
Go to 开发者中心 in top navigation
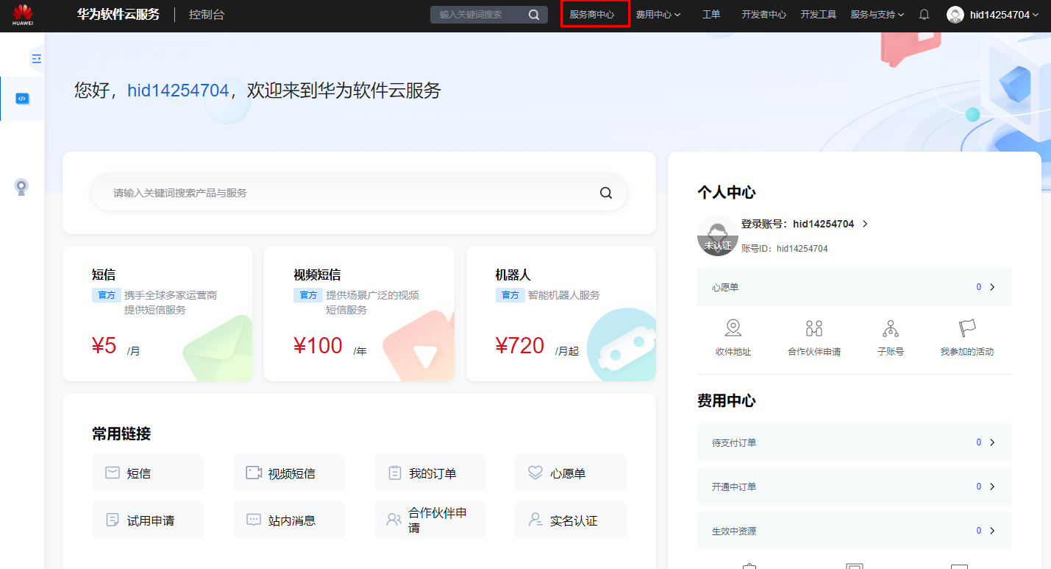click(x=764, y=15)
